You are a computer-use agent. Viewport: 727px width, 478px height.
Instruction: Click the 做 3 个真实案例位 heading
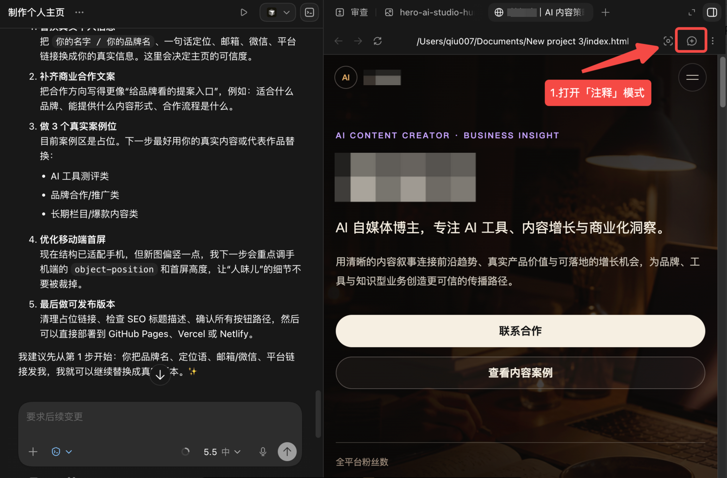click(78, 126)
